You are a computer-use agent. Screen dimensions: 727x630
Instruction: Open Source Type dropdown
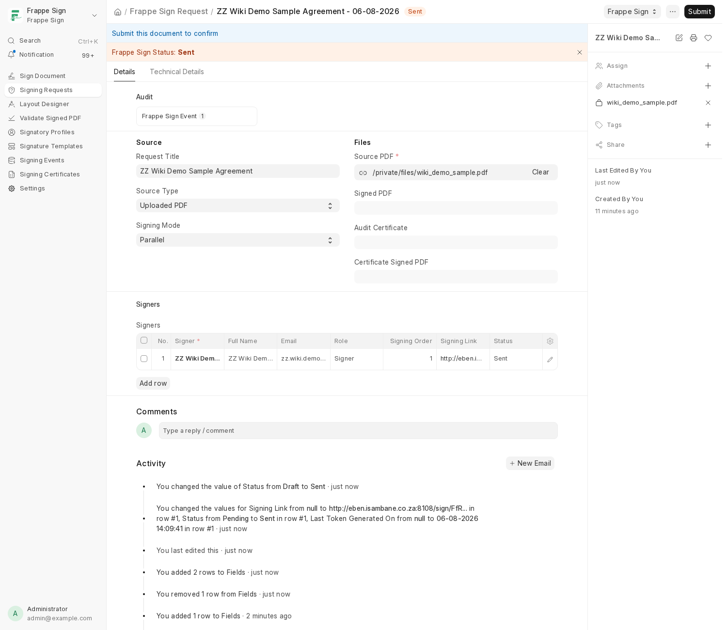tap(238, 205)
